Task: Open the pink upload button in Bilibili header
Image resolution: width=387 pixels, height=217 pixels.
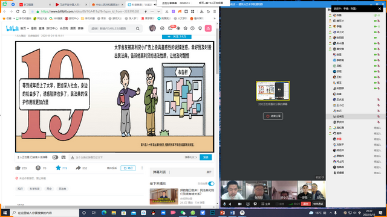Action: 208,28
